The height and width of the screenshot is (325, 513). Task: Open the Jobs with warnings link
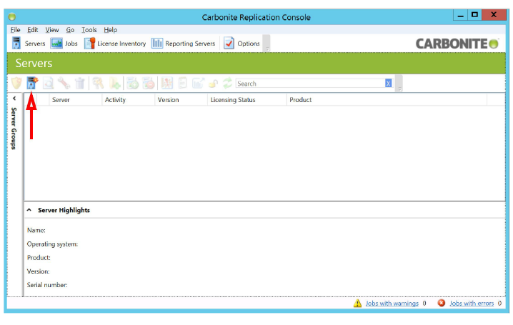[392, 304]
